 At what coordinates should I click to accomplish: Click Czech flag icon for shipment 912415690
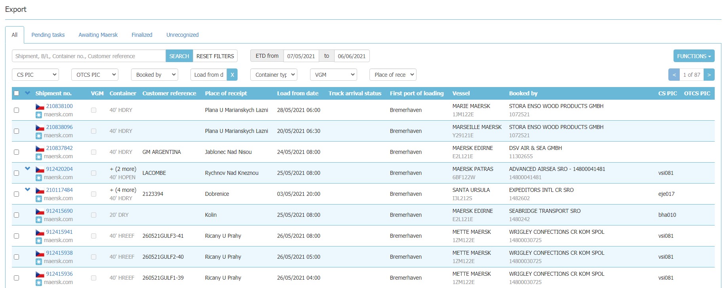40,211
